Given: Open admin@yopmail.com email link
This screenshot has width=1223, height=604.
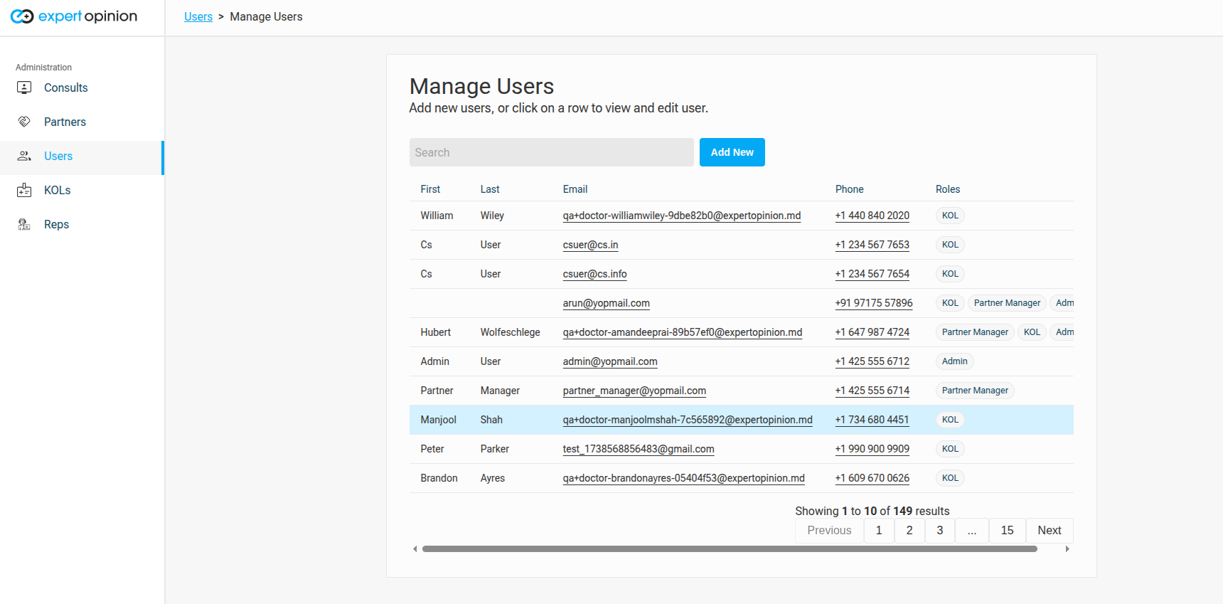Looking at the screenshot, I should pyautogui.click(x=610, y=361).
